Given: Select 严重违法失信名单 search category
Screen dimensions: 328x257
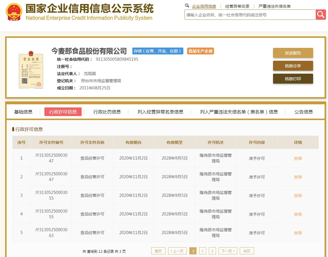Looking at the screenshot, I should coord(274,6).
